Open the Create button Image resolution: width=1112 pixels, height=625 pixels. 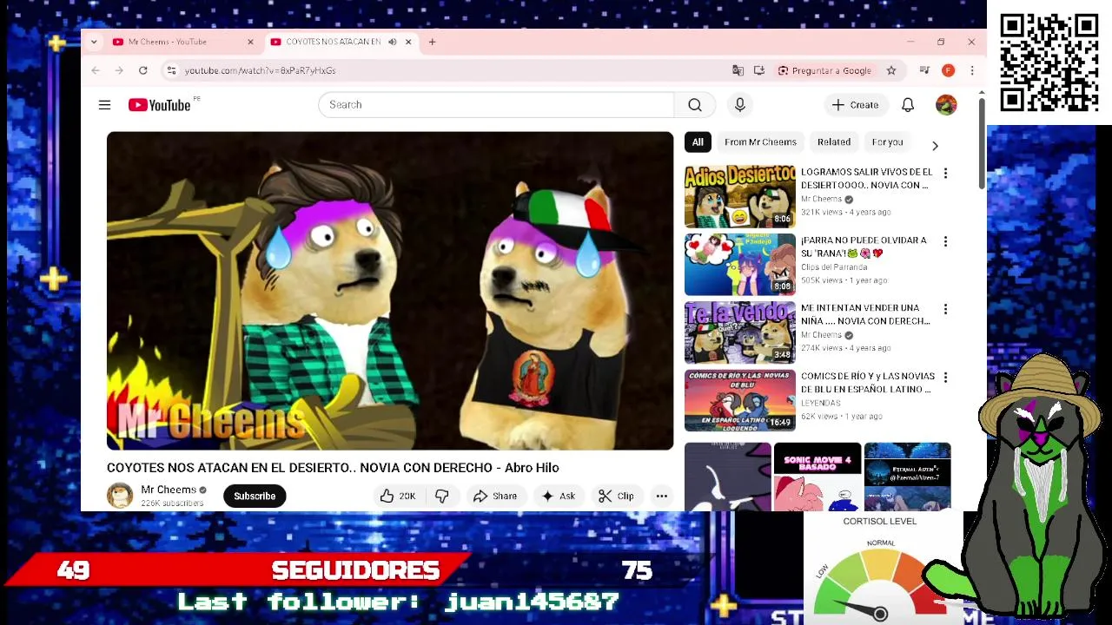[x=855, y=104]
